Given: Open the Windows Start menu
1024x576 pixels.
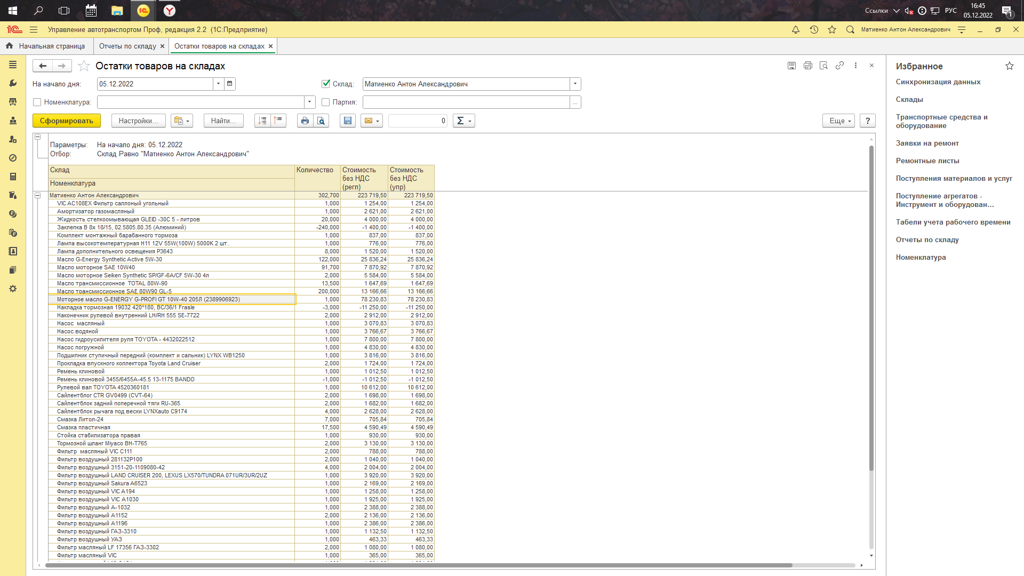Looking at the screenshot, I should [13, 11].
